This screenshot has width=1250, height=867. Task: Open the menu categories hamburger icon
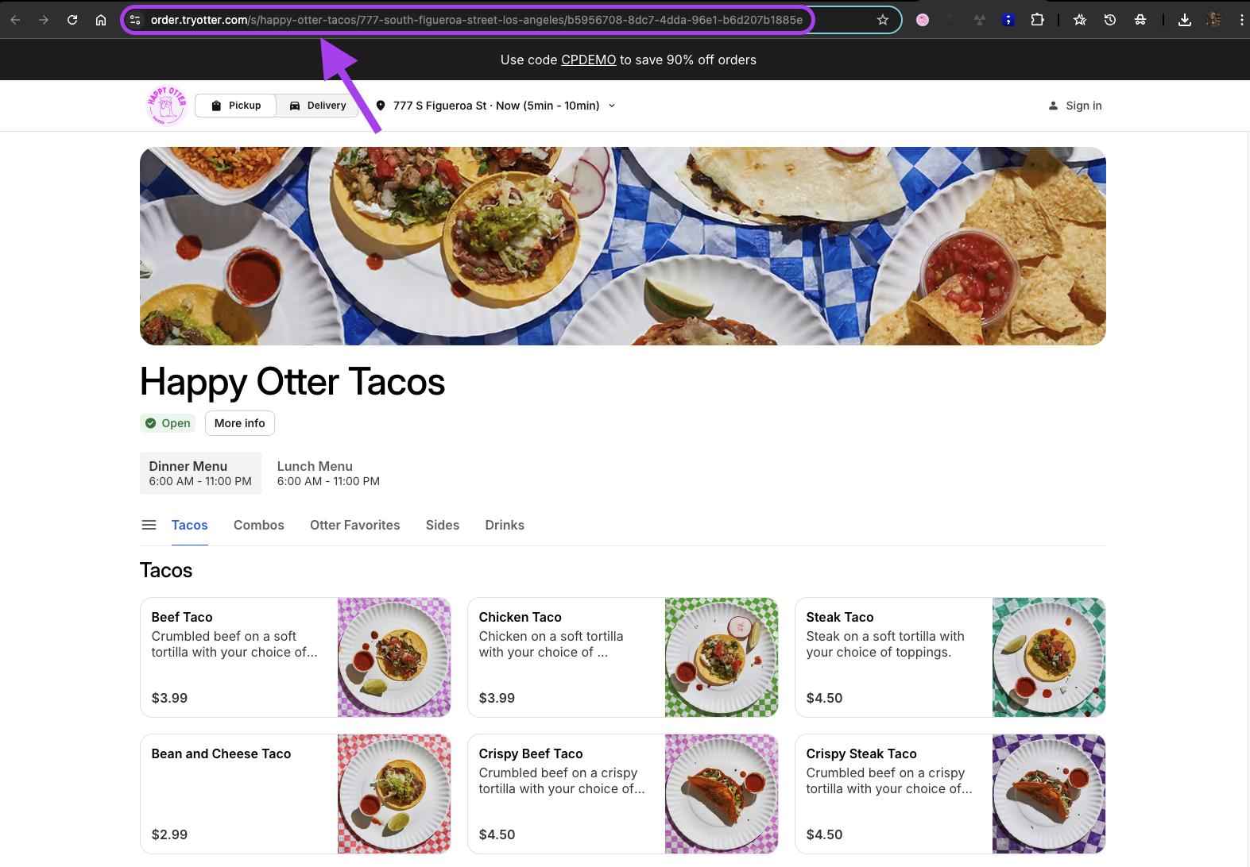149,525
